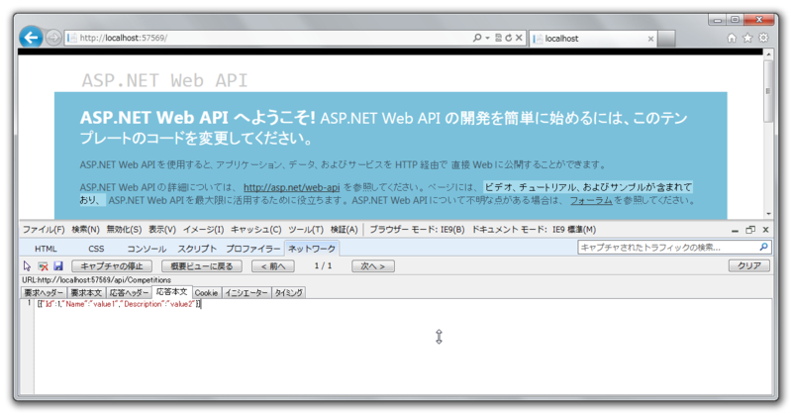Screen dimensions: 792x414
Task: Switch to the CSS tab
Action: pyautogui.click(x=96, y=249)
